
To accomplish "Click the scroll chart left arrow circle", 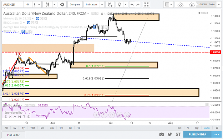I will (x=97, y=115).
